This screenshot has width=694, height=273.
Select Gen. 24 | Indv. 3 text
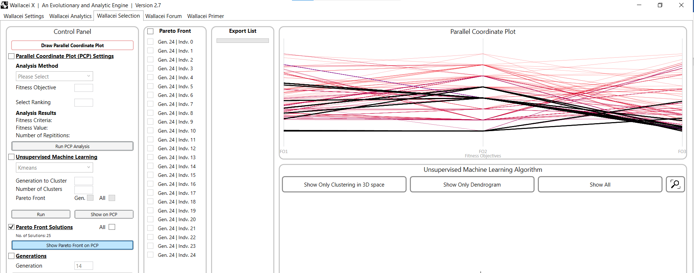(x=175, y=68)
